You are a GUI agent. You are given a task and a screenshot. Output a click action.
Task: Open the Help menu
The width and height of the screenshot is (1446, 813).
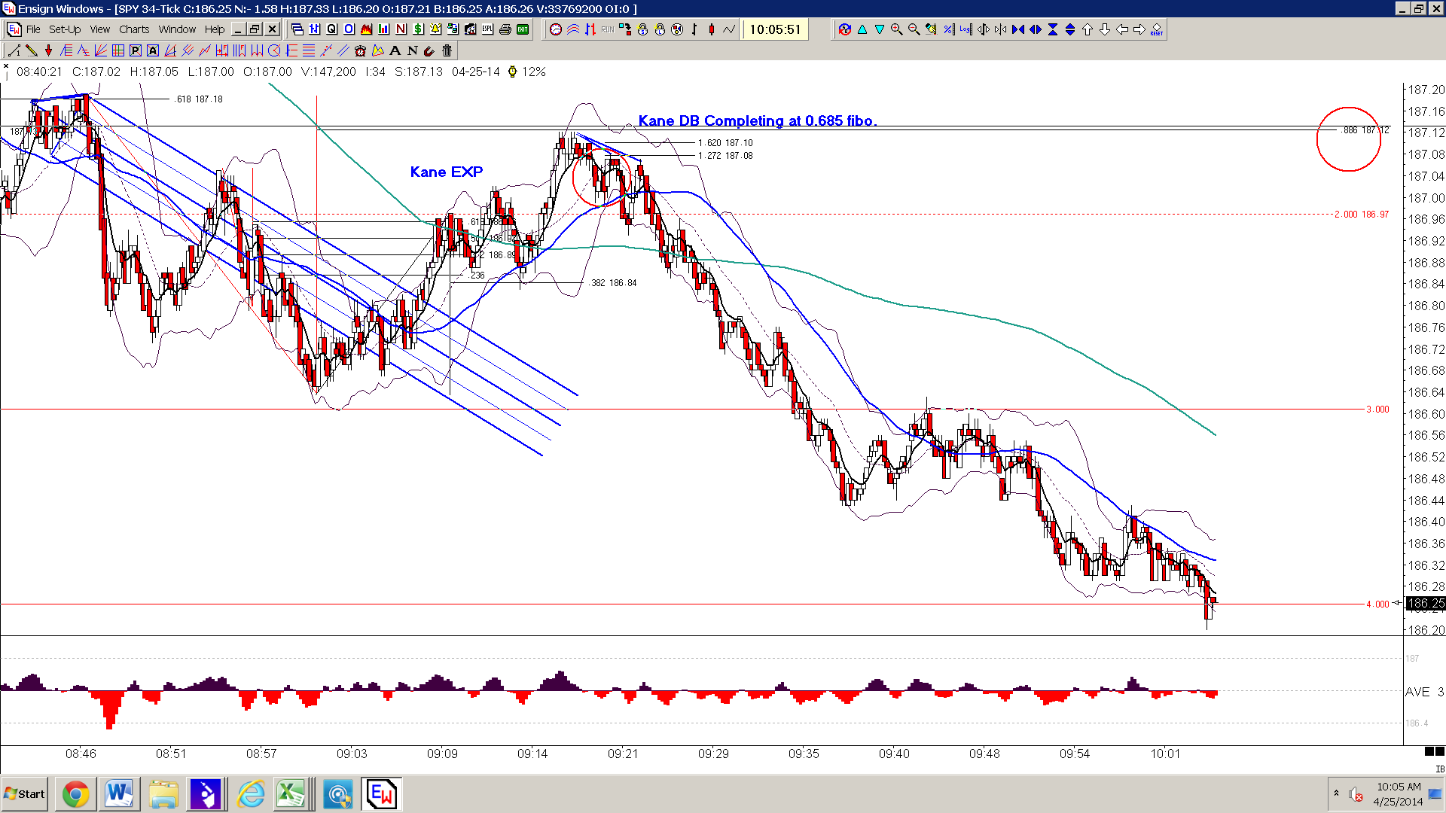pyautogui.click(x=215, y=29)
